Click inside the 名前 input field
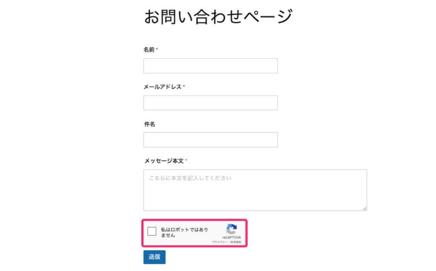The width and height of the screenshot is (436, 271). pyautogui.click(x=210, y=65)
